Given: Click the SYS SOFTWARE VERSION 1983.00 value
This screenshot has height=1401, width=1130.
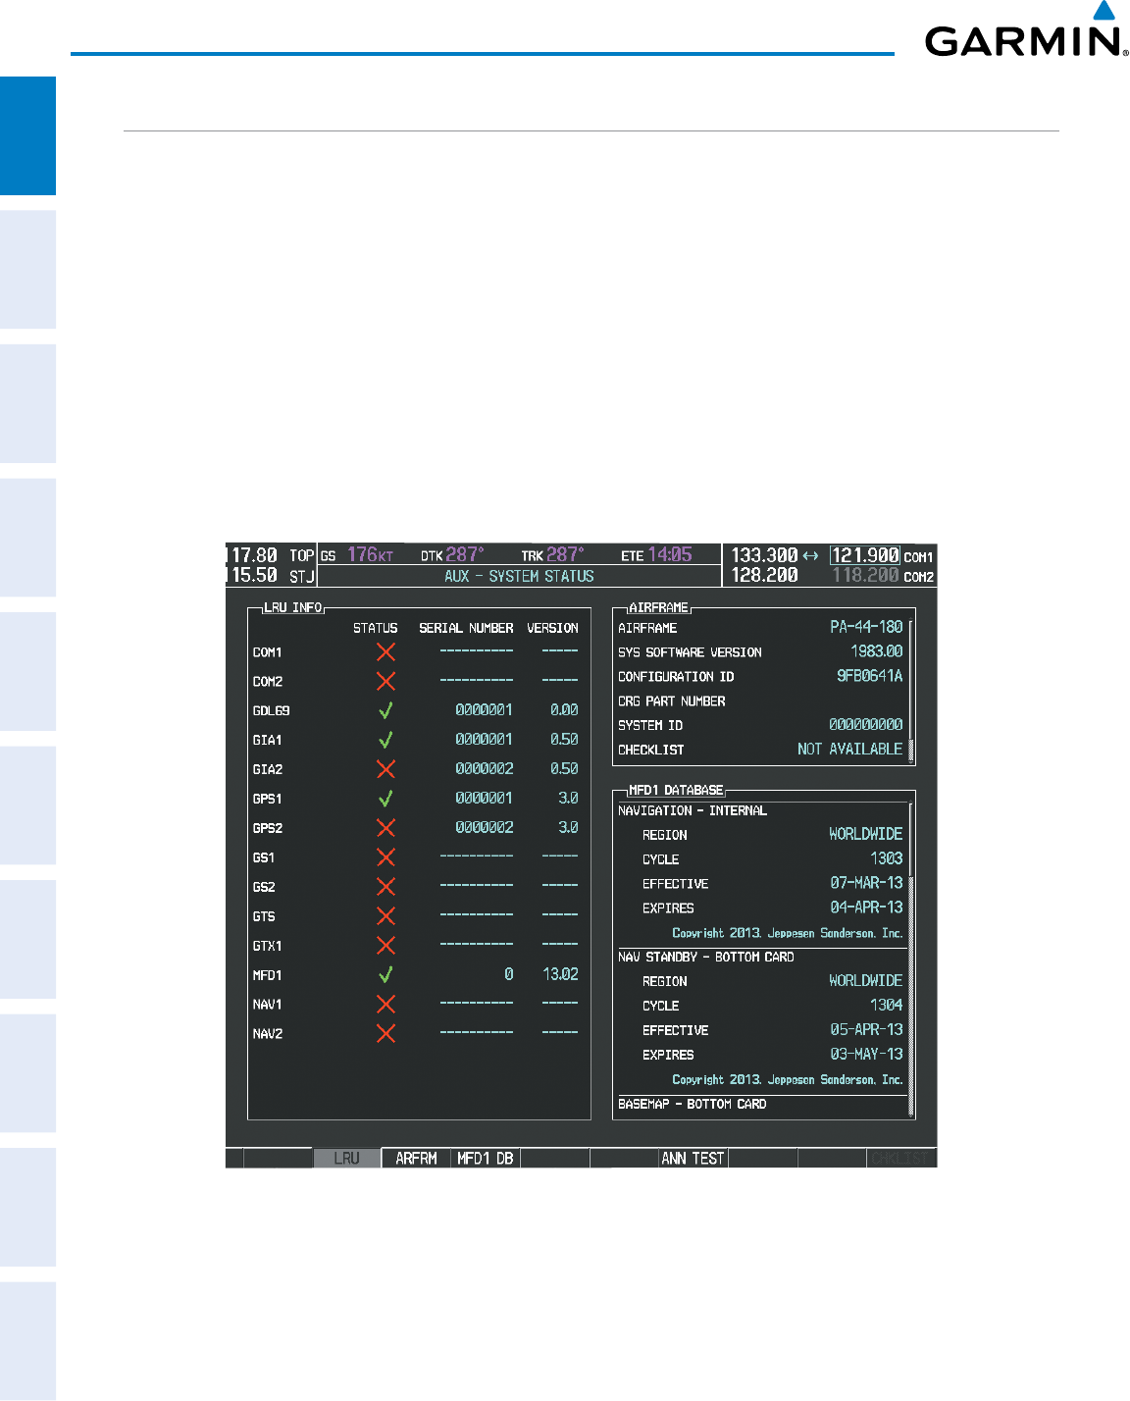Looking at the screenshot, I should [876, 651].
